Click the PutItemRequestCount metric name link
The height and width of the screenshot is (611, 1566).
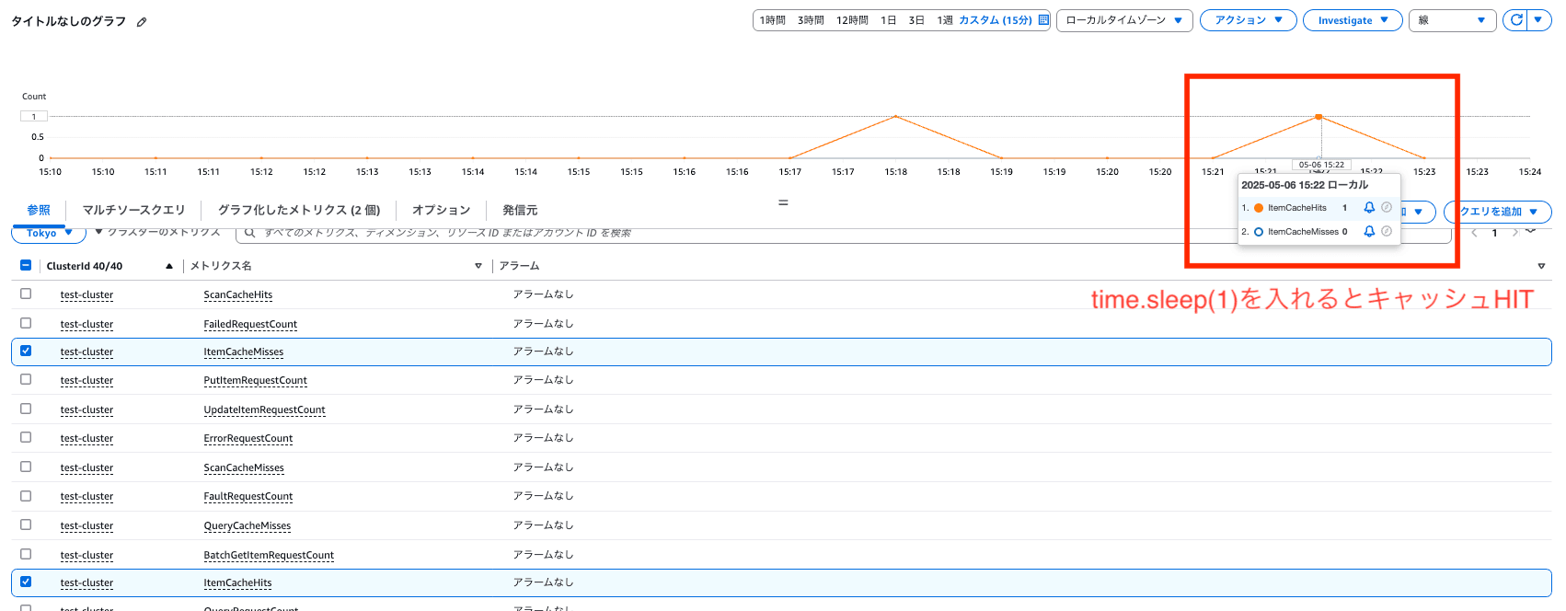click(x=256, y=380)
